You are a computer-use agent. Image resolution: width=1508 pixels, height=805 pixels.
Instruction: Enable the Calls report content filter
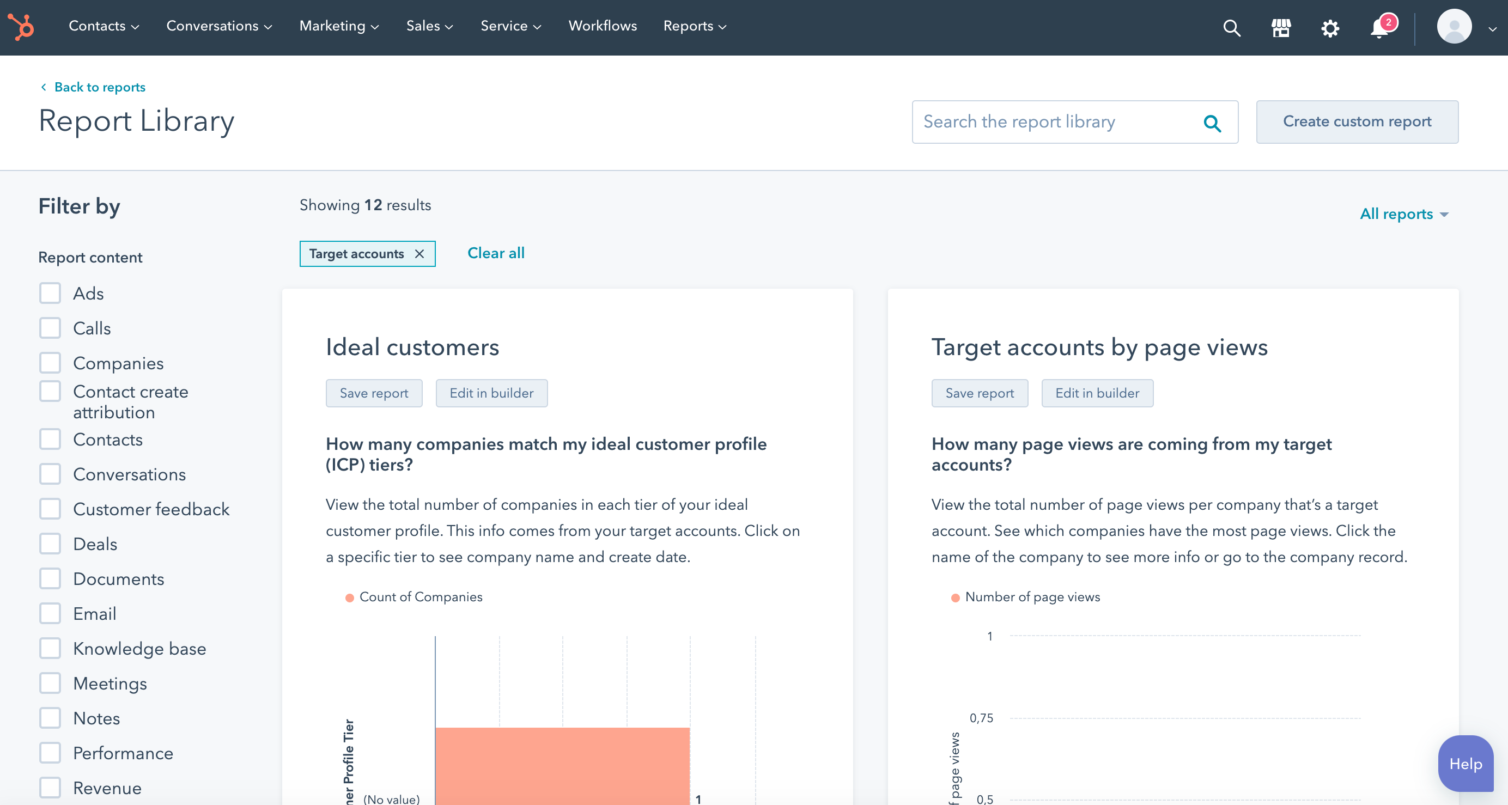(50, 328)
